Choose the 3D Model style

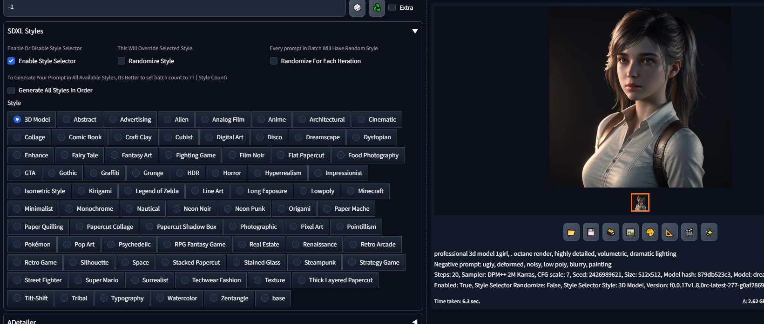[x=32, y=119]
